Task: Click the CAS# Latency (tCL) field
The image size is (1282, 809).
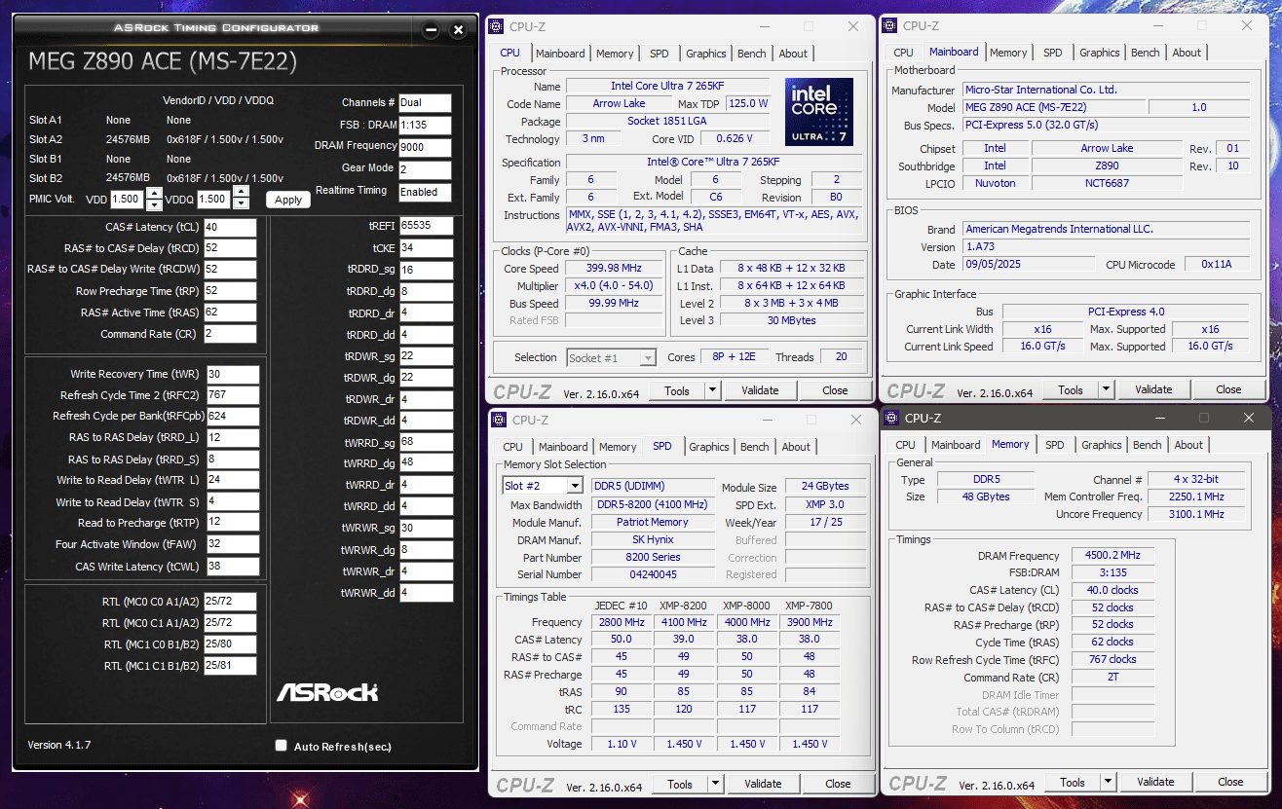Action: tap(230, 227)
